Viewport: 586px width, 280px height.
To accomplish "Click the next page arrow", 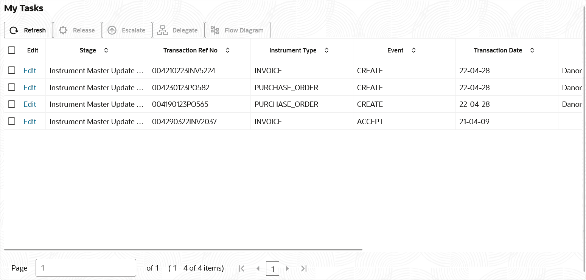I will coord(288,268).
